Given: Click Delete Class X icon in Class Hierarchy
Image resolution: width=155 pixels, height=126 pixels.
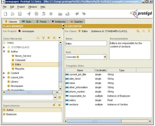Looking at the screenshot, I should [54, 38].
